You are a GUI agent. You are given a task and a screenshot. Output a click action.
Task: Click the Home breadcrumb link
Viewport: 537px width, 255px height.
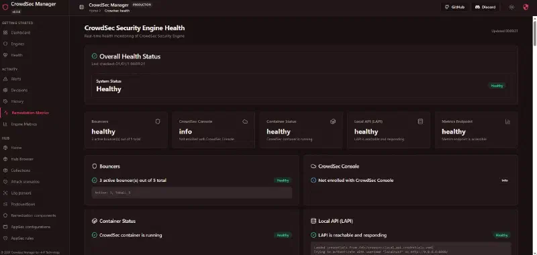coord(93,11)
